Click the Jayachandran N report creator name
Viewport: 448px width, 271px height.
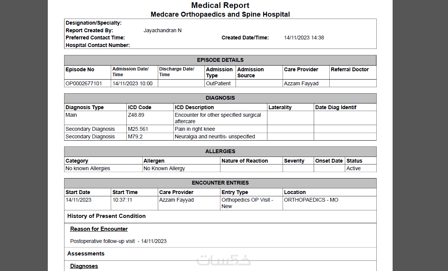[x=162, y=30]
